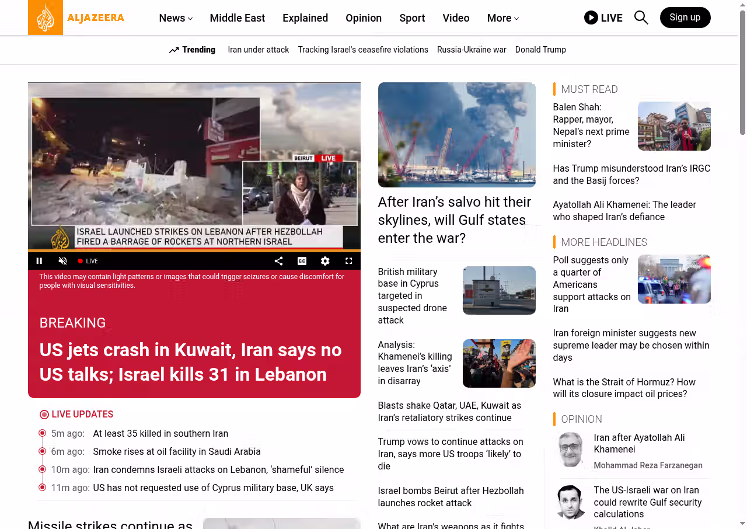Open the search magnifier icon

641,18
